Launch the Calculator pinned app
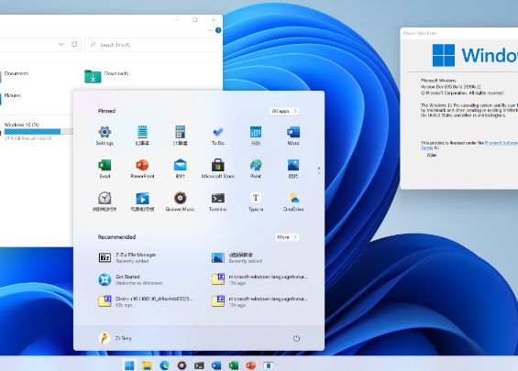 tap(180, 136)
